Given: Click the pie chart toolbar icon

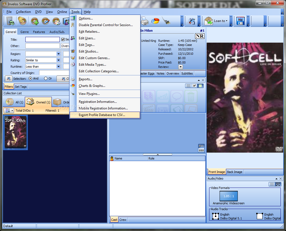Looking at the screenshot, I should coord(155,21).
